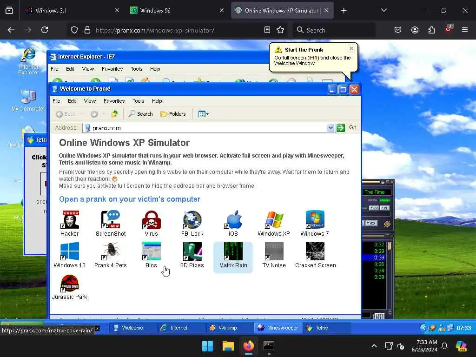Open Favorites menu in Internet Explorer IE7 window
The height and width of the screenshot is (357, 476).
pos(112,69)
